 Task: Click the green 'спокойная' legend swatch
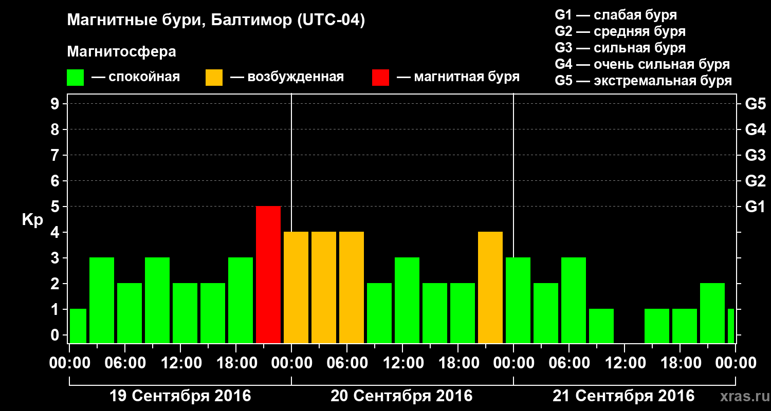click(x=75, y=78)
